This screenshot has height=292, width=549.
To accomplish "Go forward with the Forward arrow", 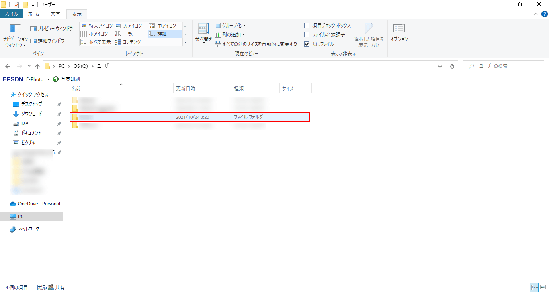I will point(19,66).
